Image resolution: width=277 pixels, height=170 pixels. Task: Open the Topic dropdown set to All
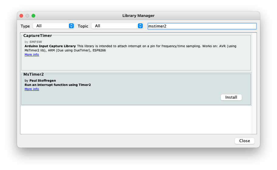[117, 26]
